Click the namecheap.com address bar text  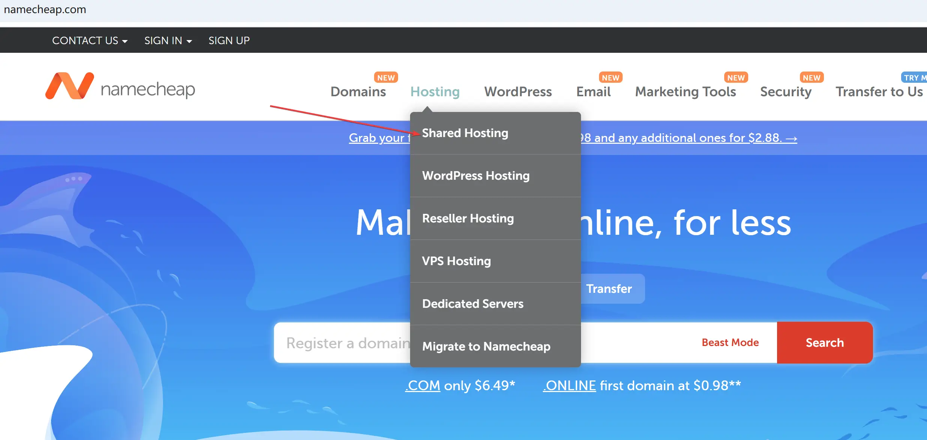(x=45, y=9)
